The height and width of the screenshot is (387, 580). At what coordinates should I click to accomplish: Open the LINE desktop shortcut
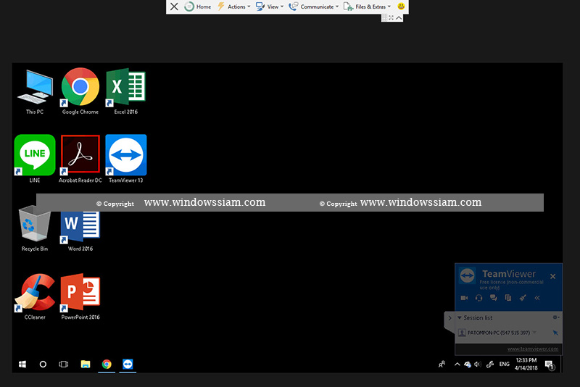(x=35, y=159)
